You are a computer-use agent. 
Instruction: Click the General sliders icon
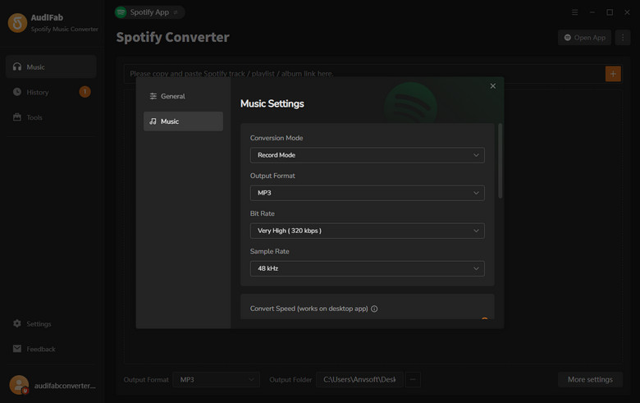(x=153, y=96)
